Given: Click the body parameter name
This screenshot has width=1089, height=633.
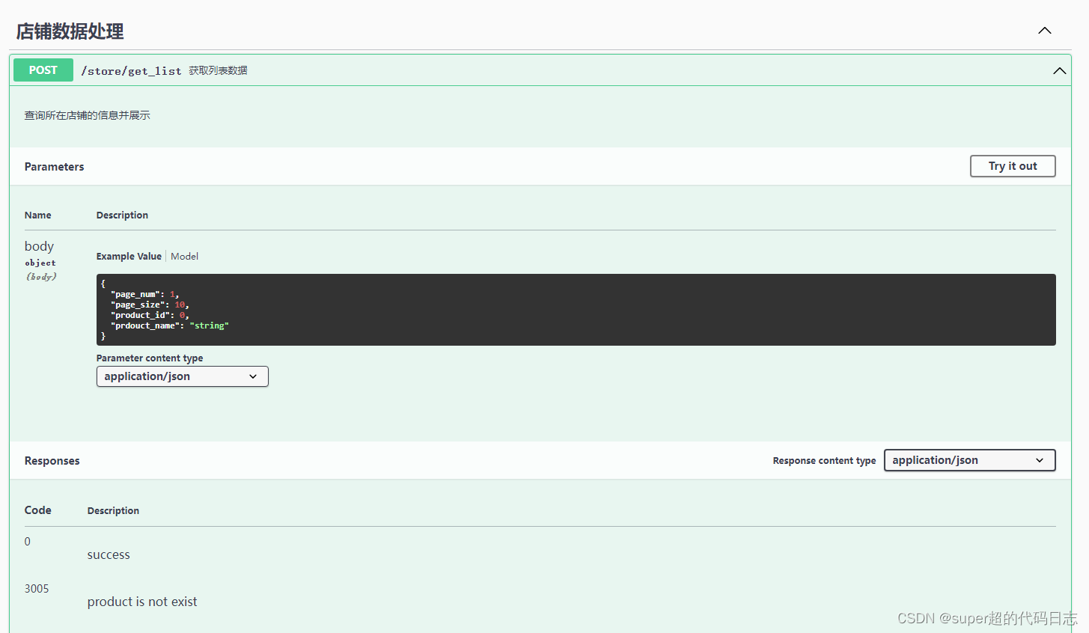Looking at the screenshot, I should pos(39,246).
